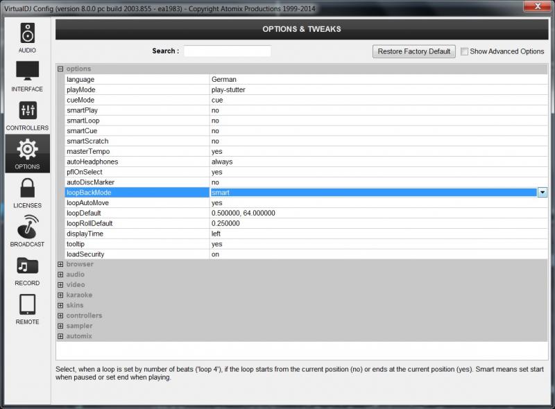Image resolution: width=555 pixels, height=409 pixels.
Task: Open the Record music folder icon
Action: click(27, 266)
